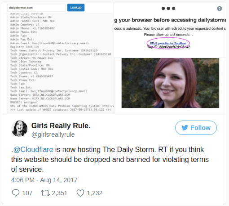Like the tweet with heart icon
The width and height of the screenshot is (229, 206).
(x=80, y=193)
